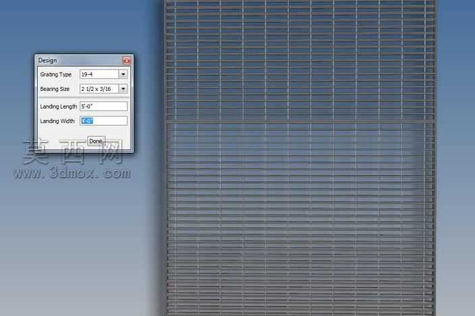The width and height of the screenshot is (475, 316).
Task: Click the Done button
Action: (96, 141)
